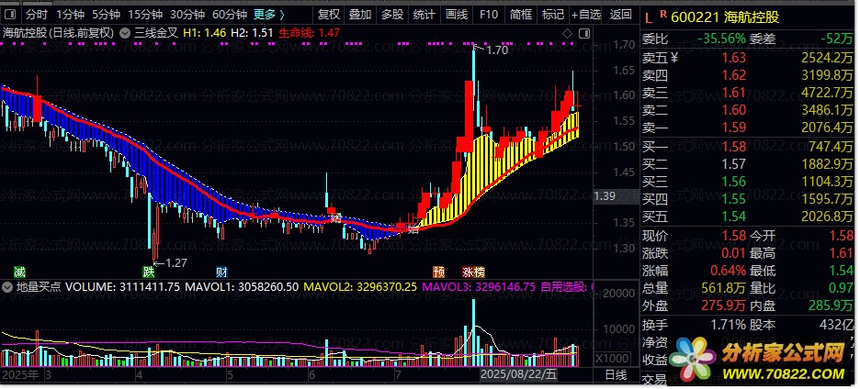Click the 卖四 price 1.62

click(734, 75)
